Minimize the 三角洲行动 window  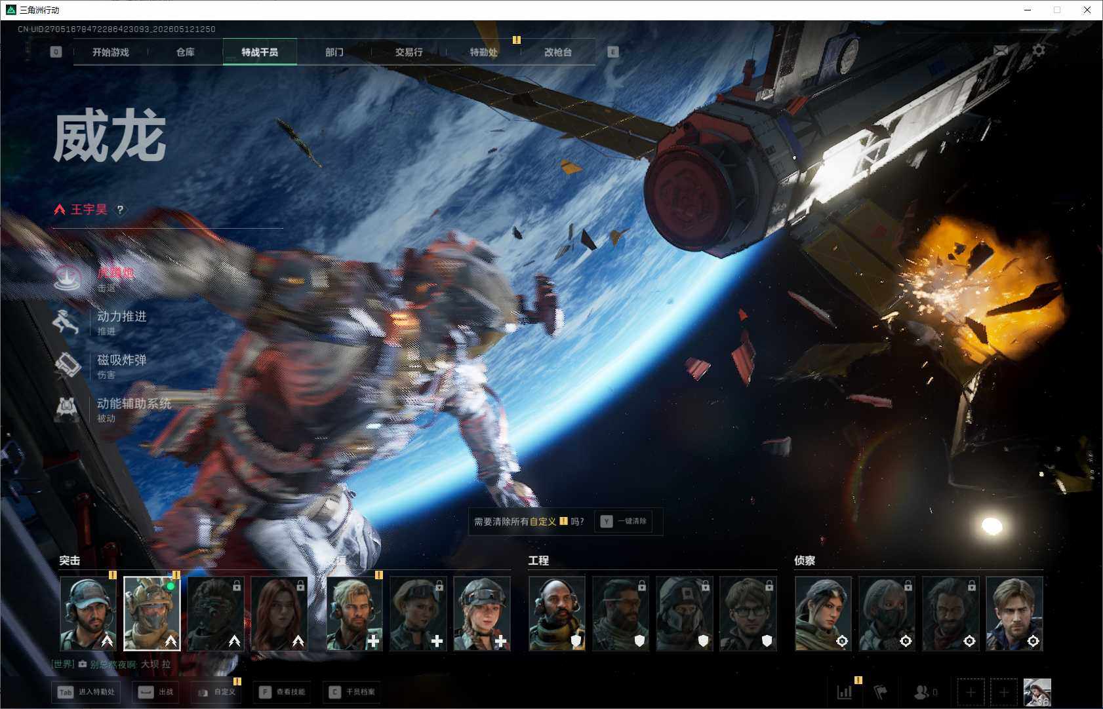[x=1028, y=10]
